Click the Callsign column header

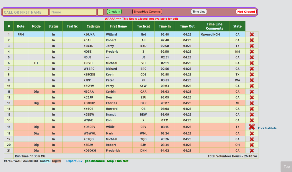[93, 26]
